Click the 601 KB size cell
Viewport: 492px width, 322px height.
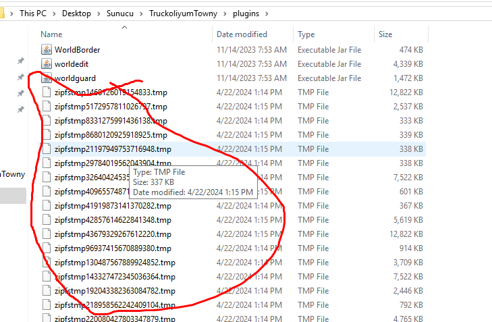[x=411, y=192]
